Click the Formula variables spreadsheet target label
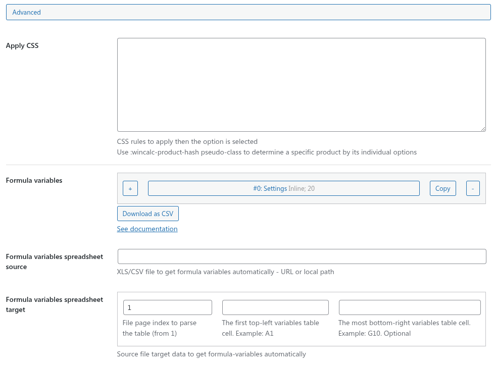The width and height of the screenshot is (495, 365). (54, 304)
